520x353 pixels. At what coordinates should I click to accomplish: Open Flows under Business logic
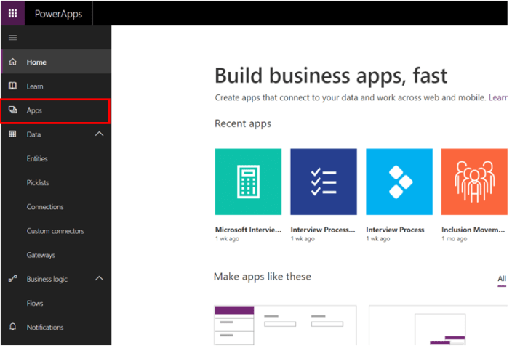click(x=35, y=303)
